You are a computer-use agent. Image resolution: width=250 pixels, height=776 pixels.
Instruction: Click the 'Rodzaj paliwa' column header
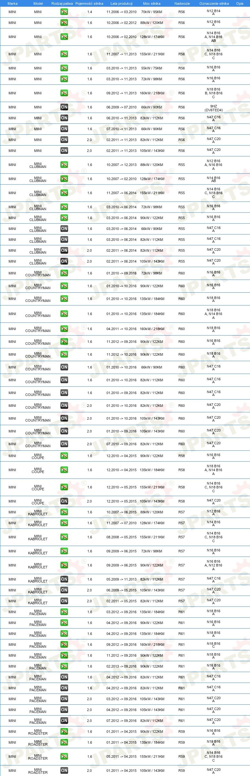click(x=62, y=4)
